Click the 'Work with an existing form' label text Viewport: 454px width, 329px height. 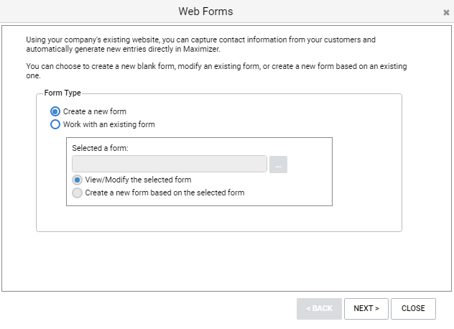109,124
